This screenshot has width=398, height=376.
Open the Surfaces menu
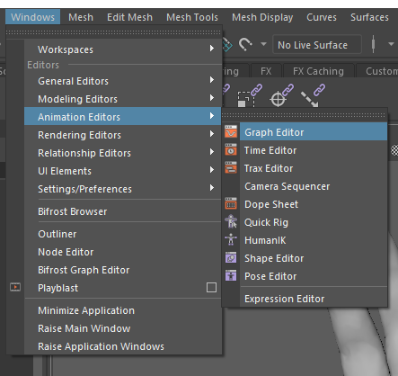click(x=369, y=17)
